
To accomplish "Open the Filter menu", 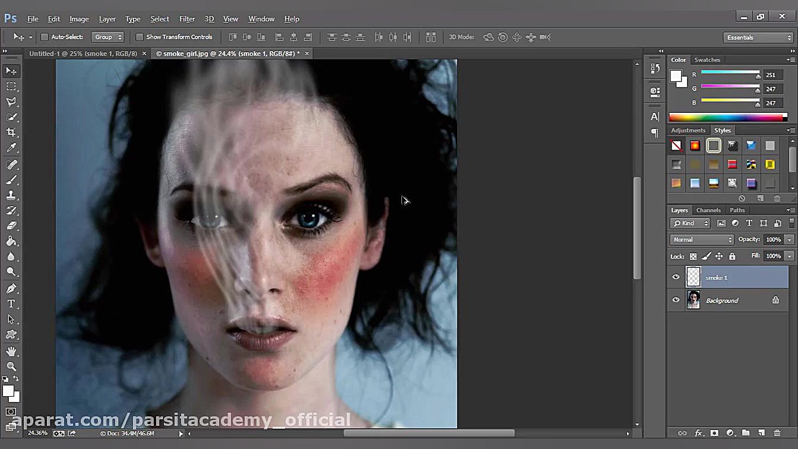I will pos(186,19).
